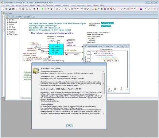This screenshot has height=138, width=159.
Task: Click the green plus toolbar icon
Action: tap(152, 9)
